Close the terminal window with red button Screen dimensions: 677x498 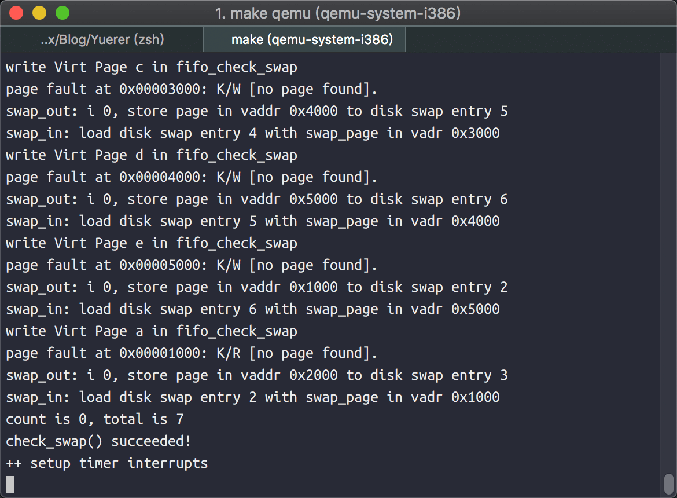click(x=17, y=13)
